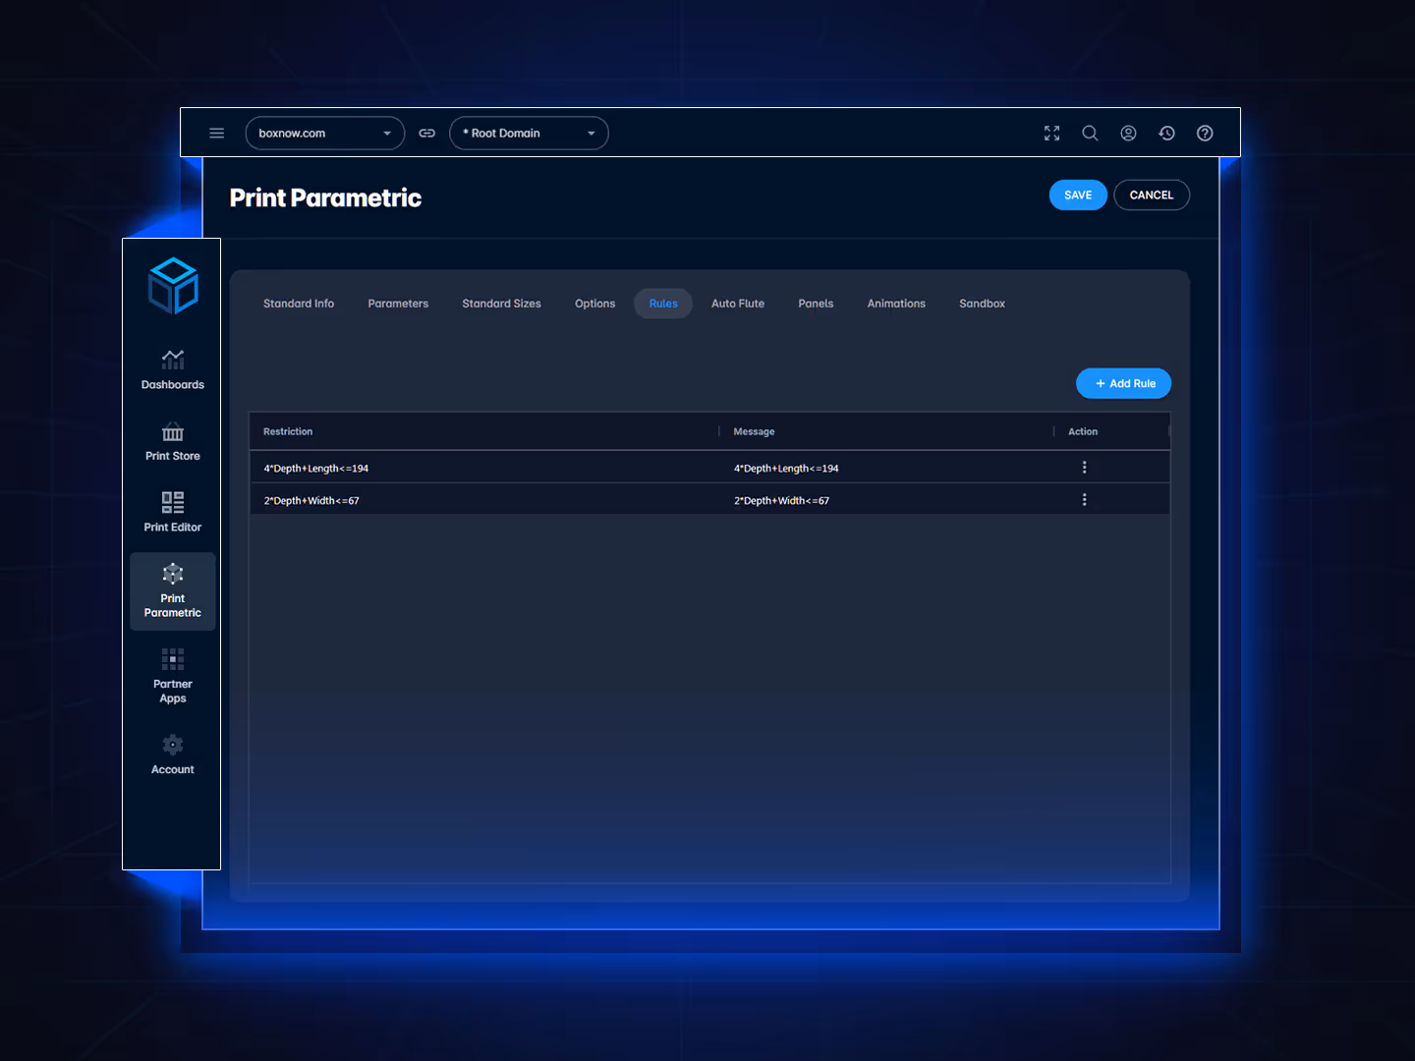Open Print Store from the sidebar

[x=173, y=442]
